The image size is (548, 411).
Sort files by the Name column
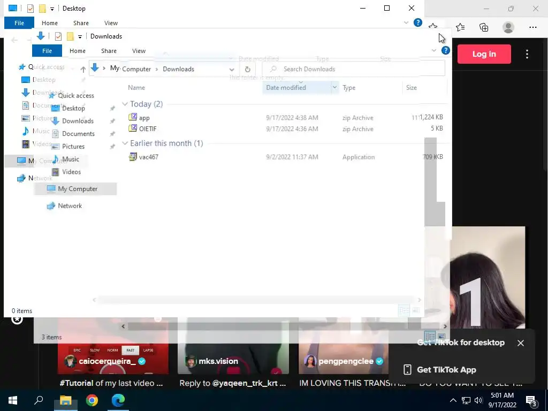pyautogui.click(x=136, y=88)
